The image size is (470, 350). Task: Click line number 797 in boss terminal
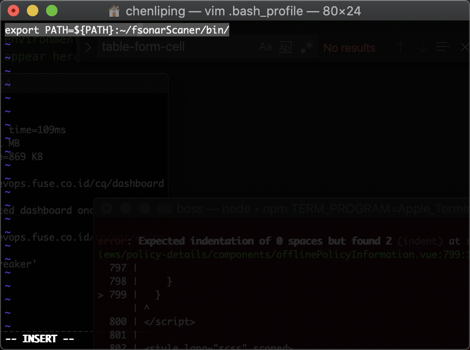tap(118, 268)
